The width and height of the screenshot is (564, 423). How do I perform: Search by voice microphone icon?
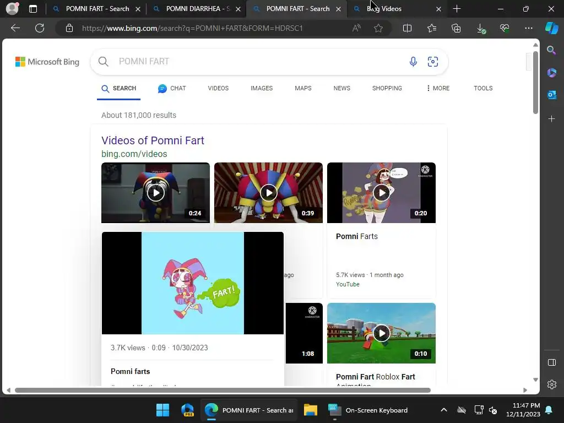413,62
